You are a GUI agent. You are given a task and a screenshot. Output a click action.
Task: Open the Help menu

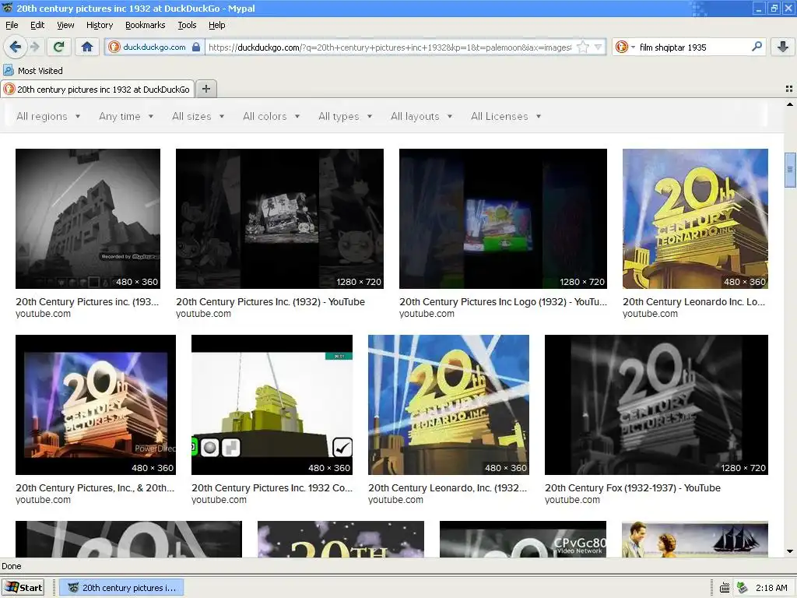(x=216, y=25)
